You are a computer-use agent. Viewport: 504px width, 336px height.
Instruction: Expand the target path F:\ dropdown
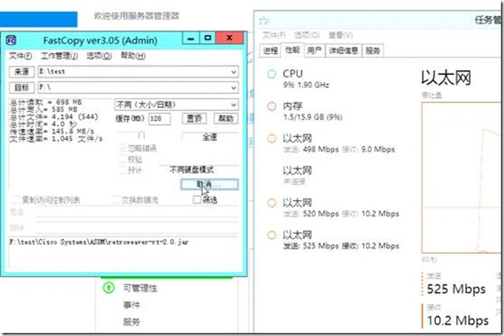pos(234,88)
